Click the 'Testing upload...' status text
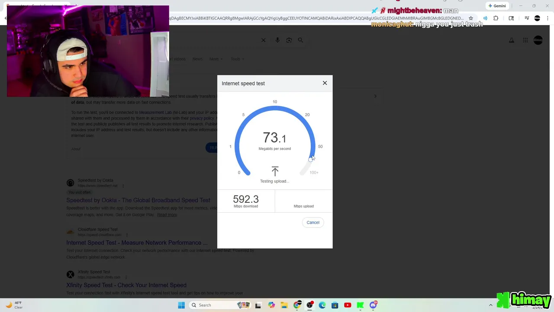Image resolution: width=554 pixels, height=312 pixels. tap(274, 181)
